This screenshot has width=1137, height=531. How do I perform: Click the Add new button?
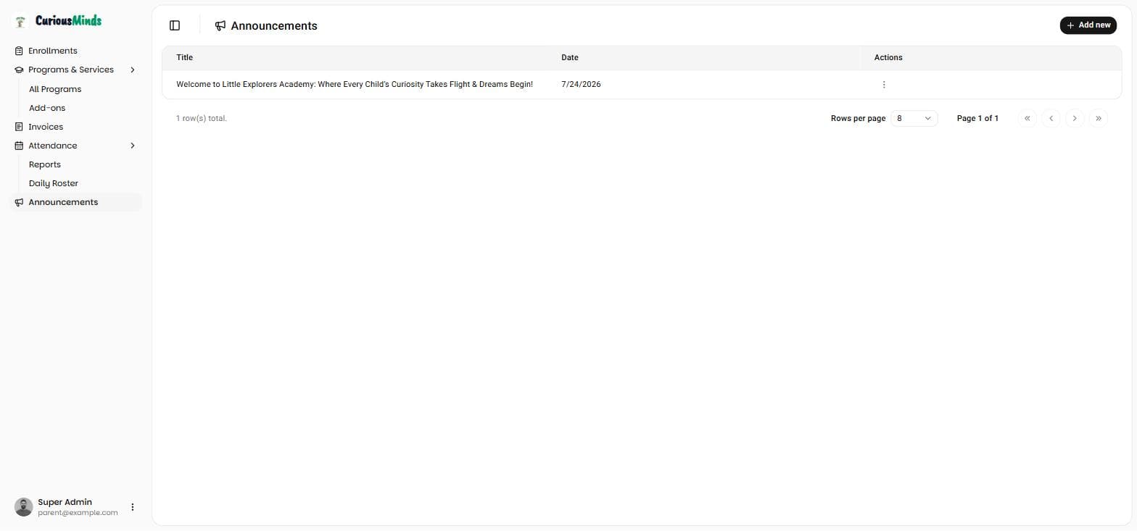point(1088,25)
